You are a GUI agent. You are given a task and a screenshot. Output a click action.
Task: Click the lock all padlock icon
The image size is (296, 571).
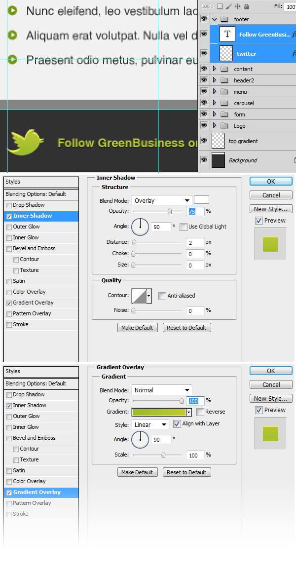coord(247,6)
